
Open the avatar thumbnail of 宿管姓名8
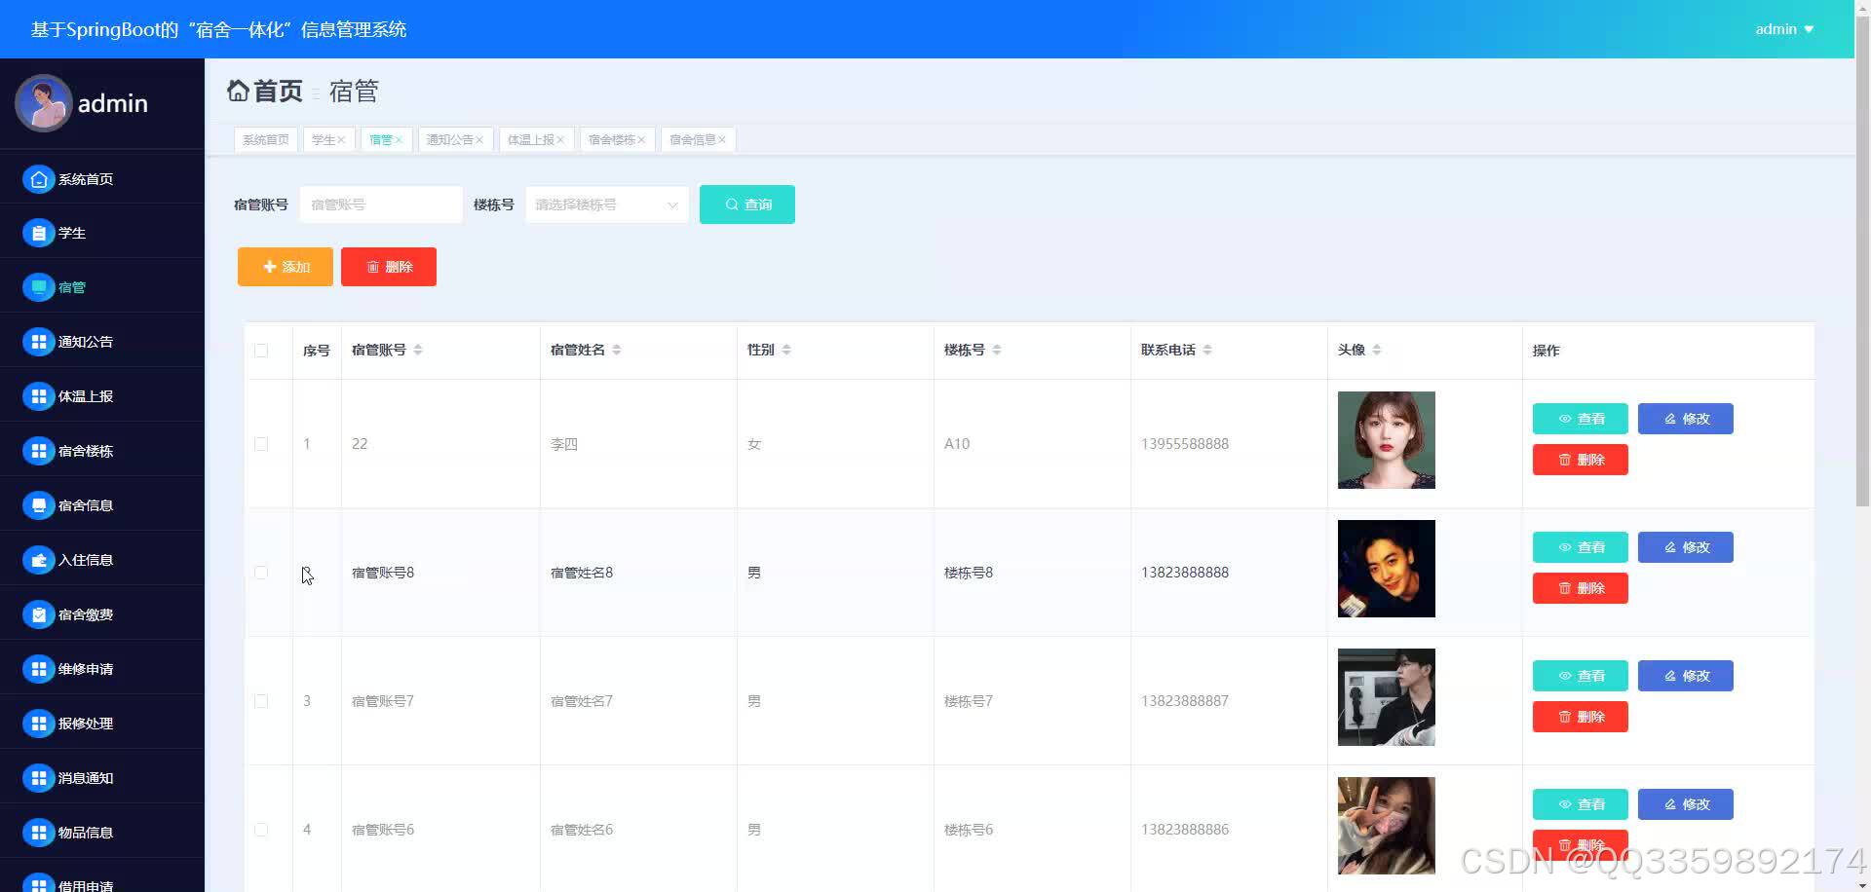1387,569
